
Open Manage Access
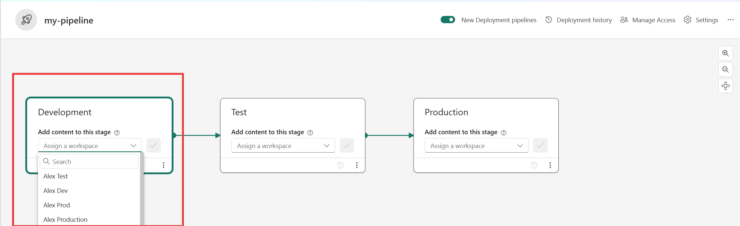point(648,20)
